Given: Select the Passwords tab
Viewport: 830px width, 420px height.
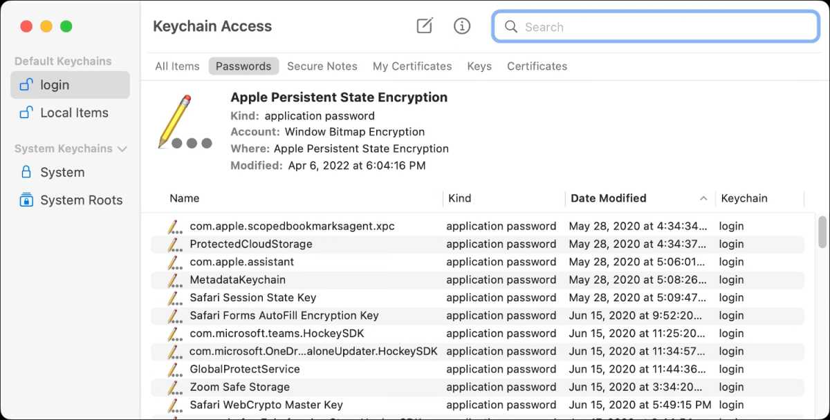Looking at the screenshot, I should (x=243, y=66).
